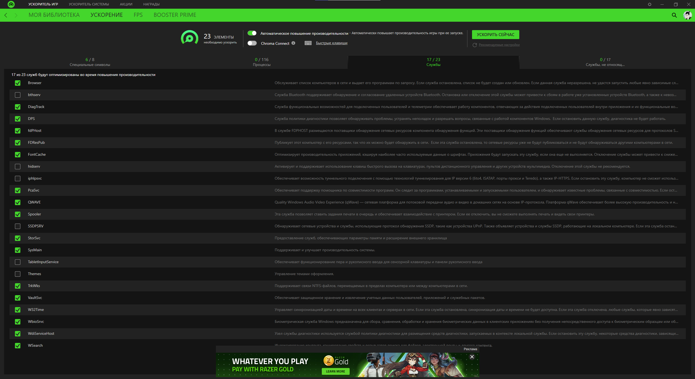Check the Themes service checkbox
695x379 pixels.
click(x=18, y=274)
